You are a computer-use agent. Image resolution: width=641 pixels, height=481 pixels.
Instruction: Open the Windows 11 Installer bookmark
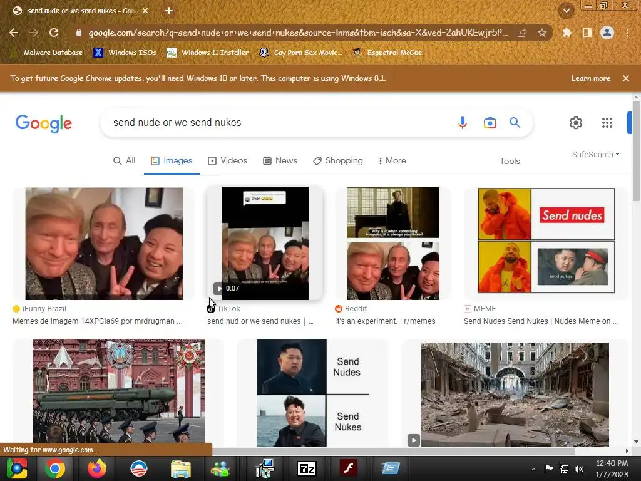pos(208,53)
